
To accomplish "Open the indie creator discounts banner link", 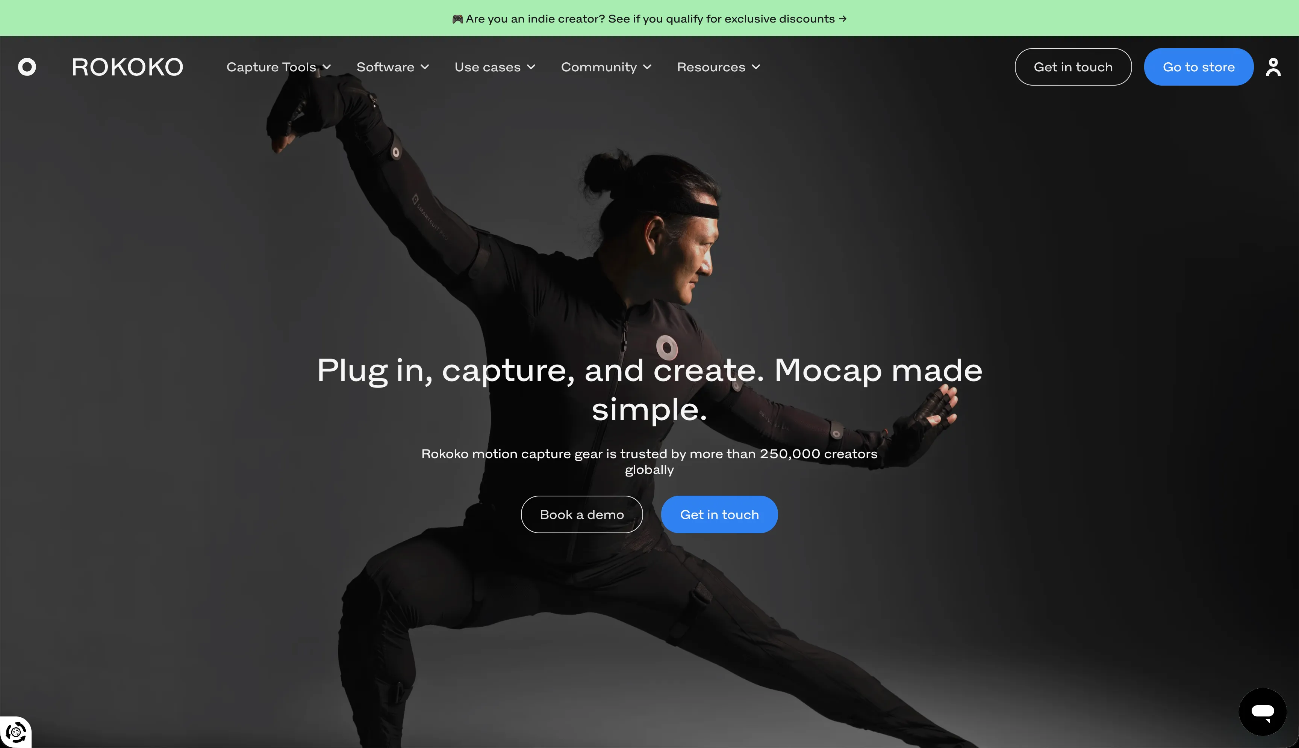I will coord(649,19).
